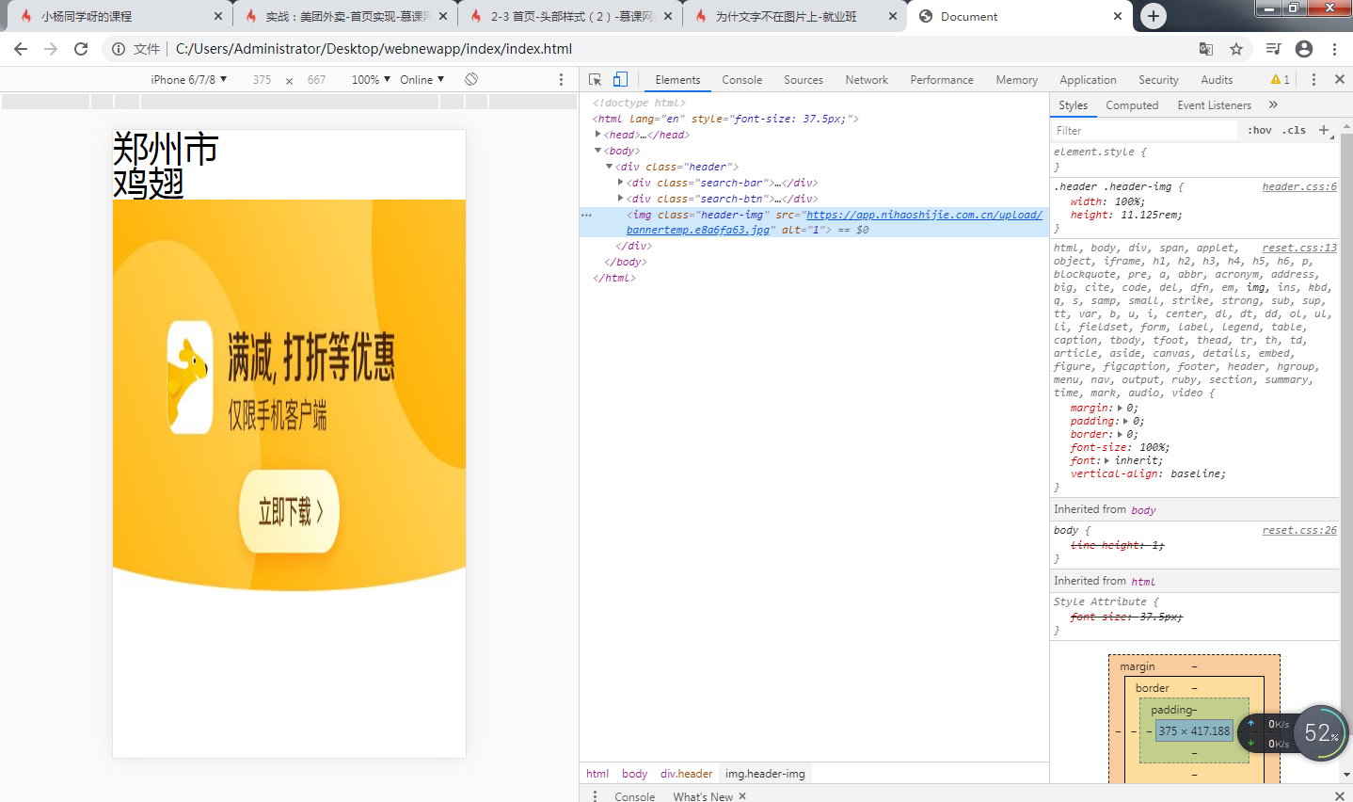
Task: Open device toolbar more options menu
Action: [562, 80]
